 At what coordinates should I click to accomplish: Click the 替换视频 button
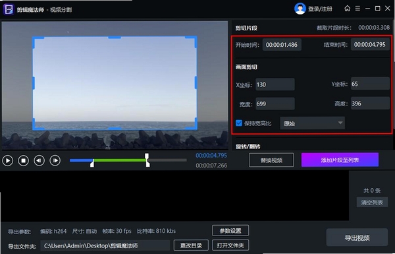tap(271, 160)
